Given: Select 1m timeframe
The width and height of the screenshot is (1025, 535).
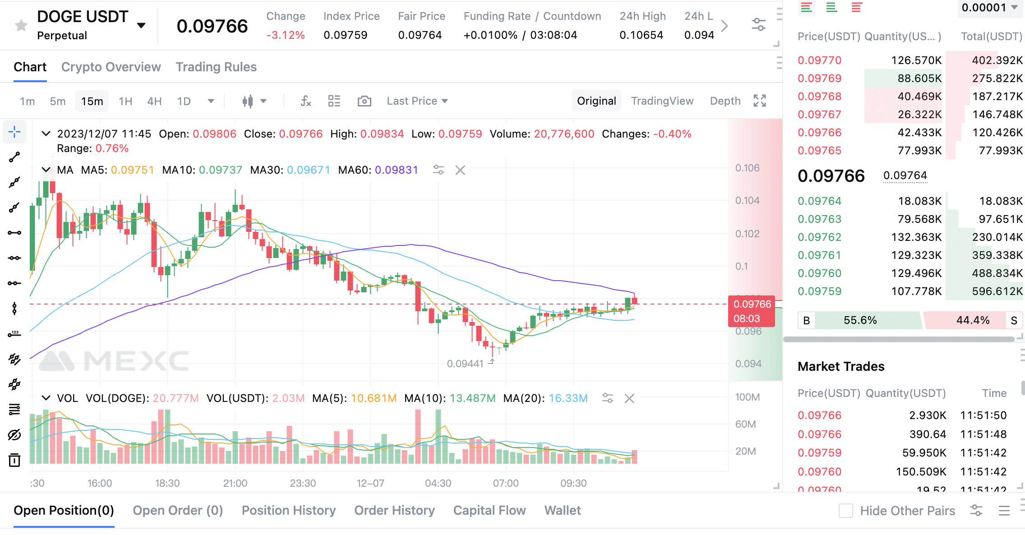Looking at the screenshot, I should pyautogui.click(x=28, y=101).
